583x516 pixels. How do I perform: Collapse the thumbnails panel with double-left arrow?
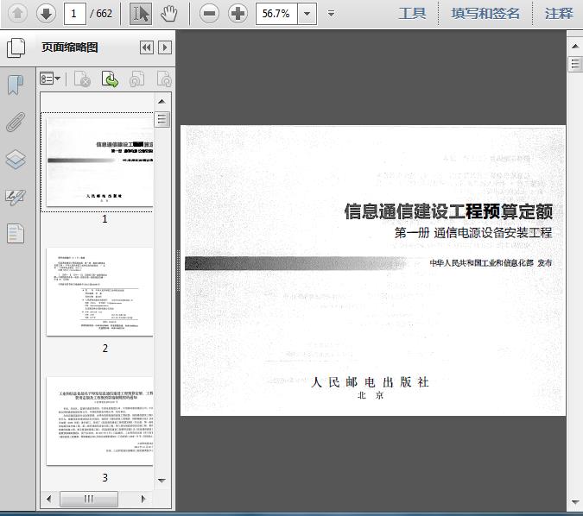coord(147,47)
